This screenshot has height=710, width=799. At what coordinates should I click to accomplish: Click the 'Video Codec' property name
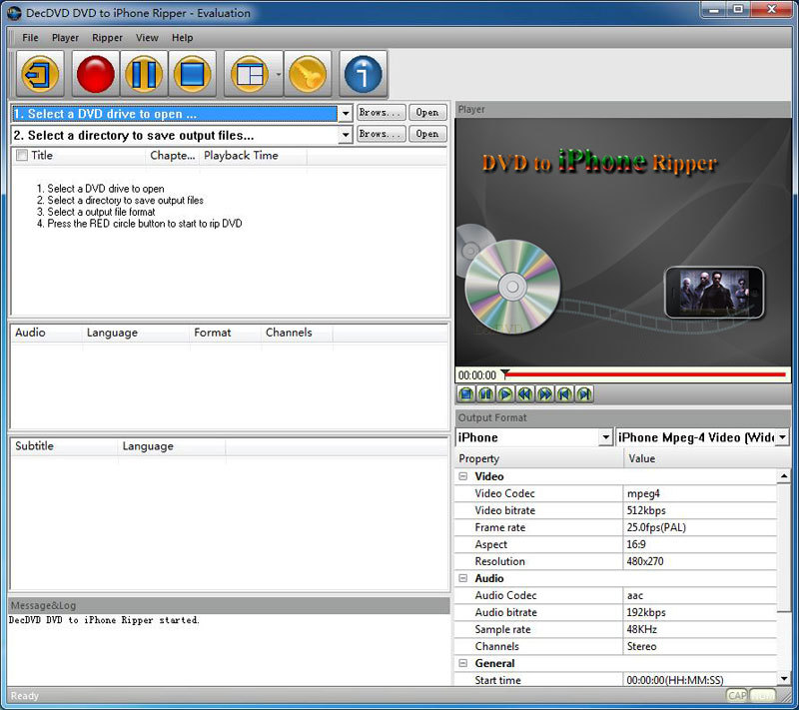point(505,493)
